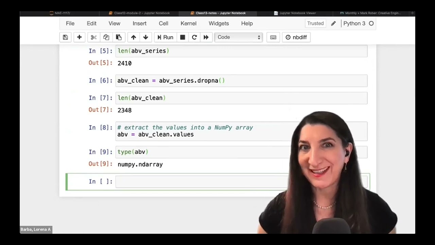
Task: Open the Kernel menu
Action: tap(188, 23)
